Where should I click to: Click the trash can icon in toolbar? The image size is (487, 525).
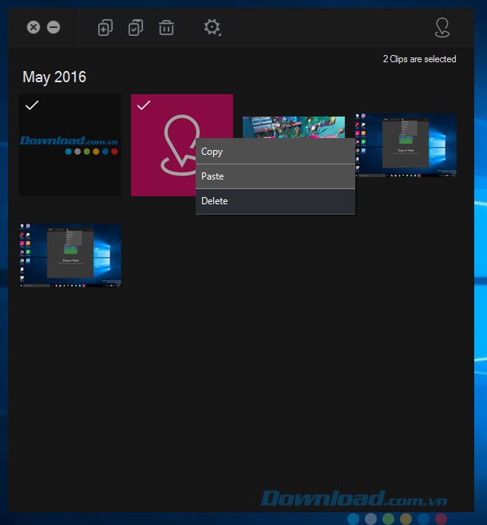166,28
